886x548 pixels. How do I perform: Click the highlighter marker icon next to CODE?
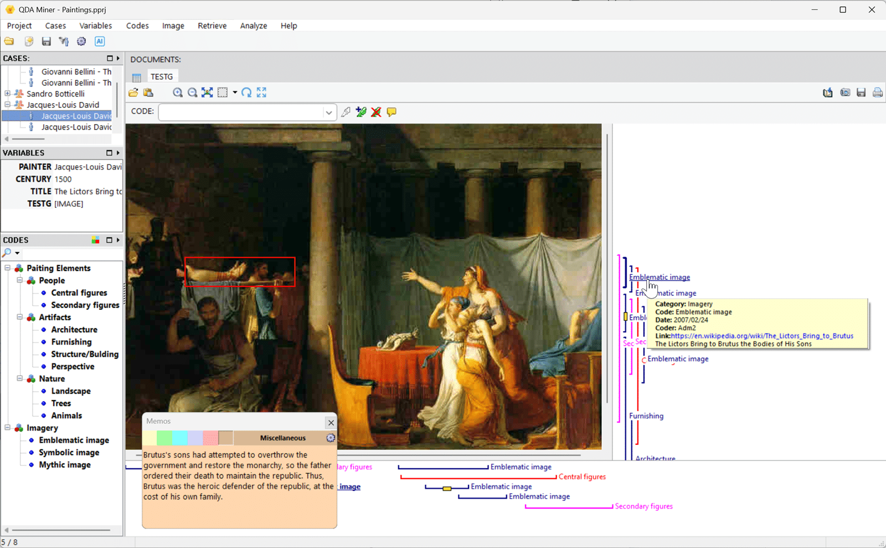[346, 112]
